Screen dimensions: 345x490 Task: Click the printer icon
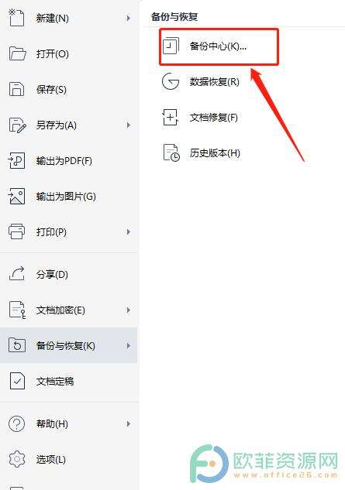point(16,232)
